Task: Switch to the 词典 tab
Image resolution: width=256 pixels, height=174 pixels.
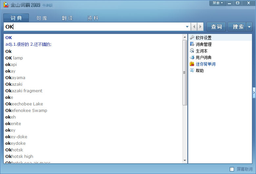Action: (16, 18)
